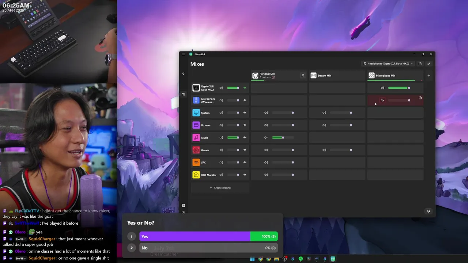Click the bottom-right corner widget icon
This screenshot has height=263, width=468.
point(429,211)
